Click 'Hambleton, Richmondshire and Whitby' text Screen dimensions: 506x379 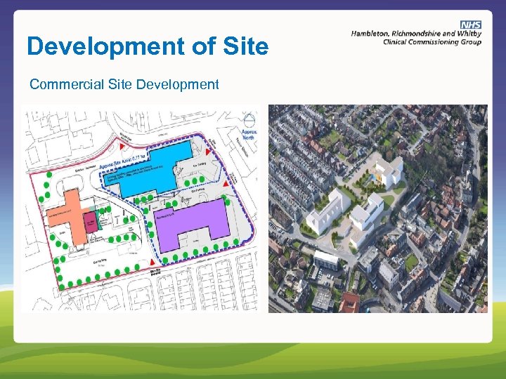[x=416, y=34]
